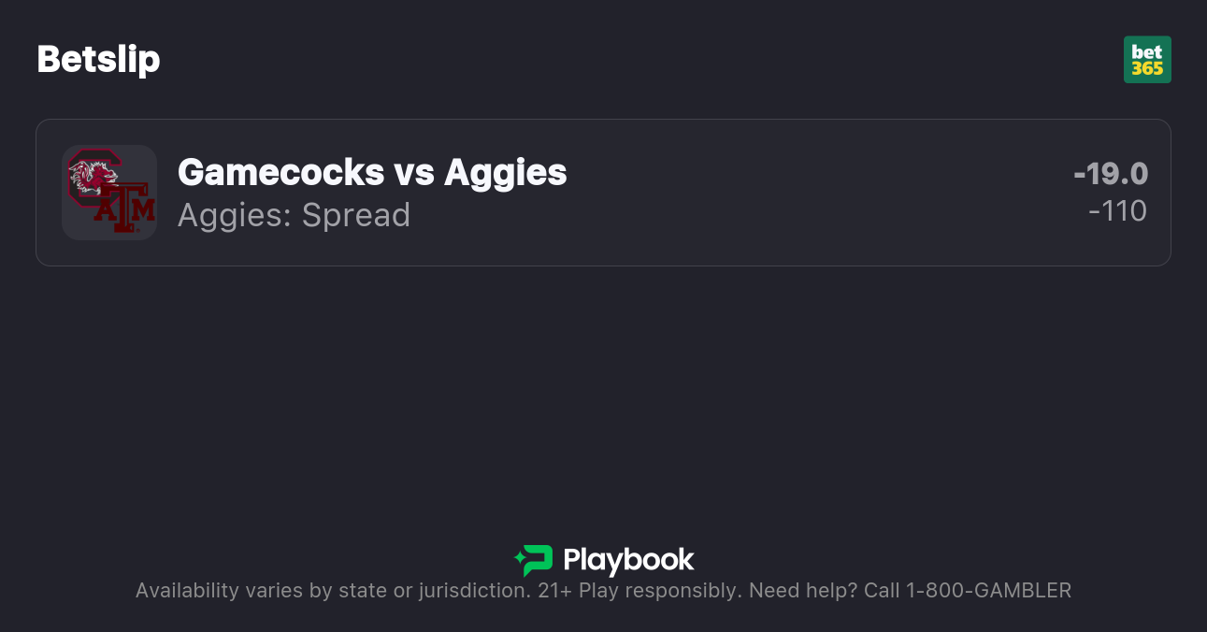Open the bet365 sportsbook via its icon
Image resolution: width=1207 pixels, height=632 pixels.
(1147, 59)
